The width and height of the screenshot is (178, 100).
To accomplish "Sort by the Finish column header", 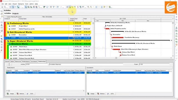I will click(x=87, y=20).
